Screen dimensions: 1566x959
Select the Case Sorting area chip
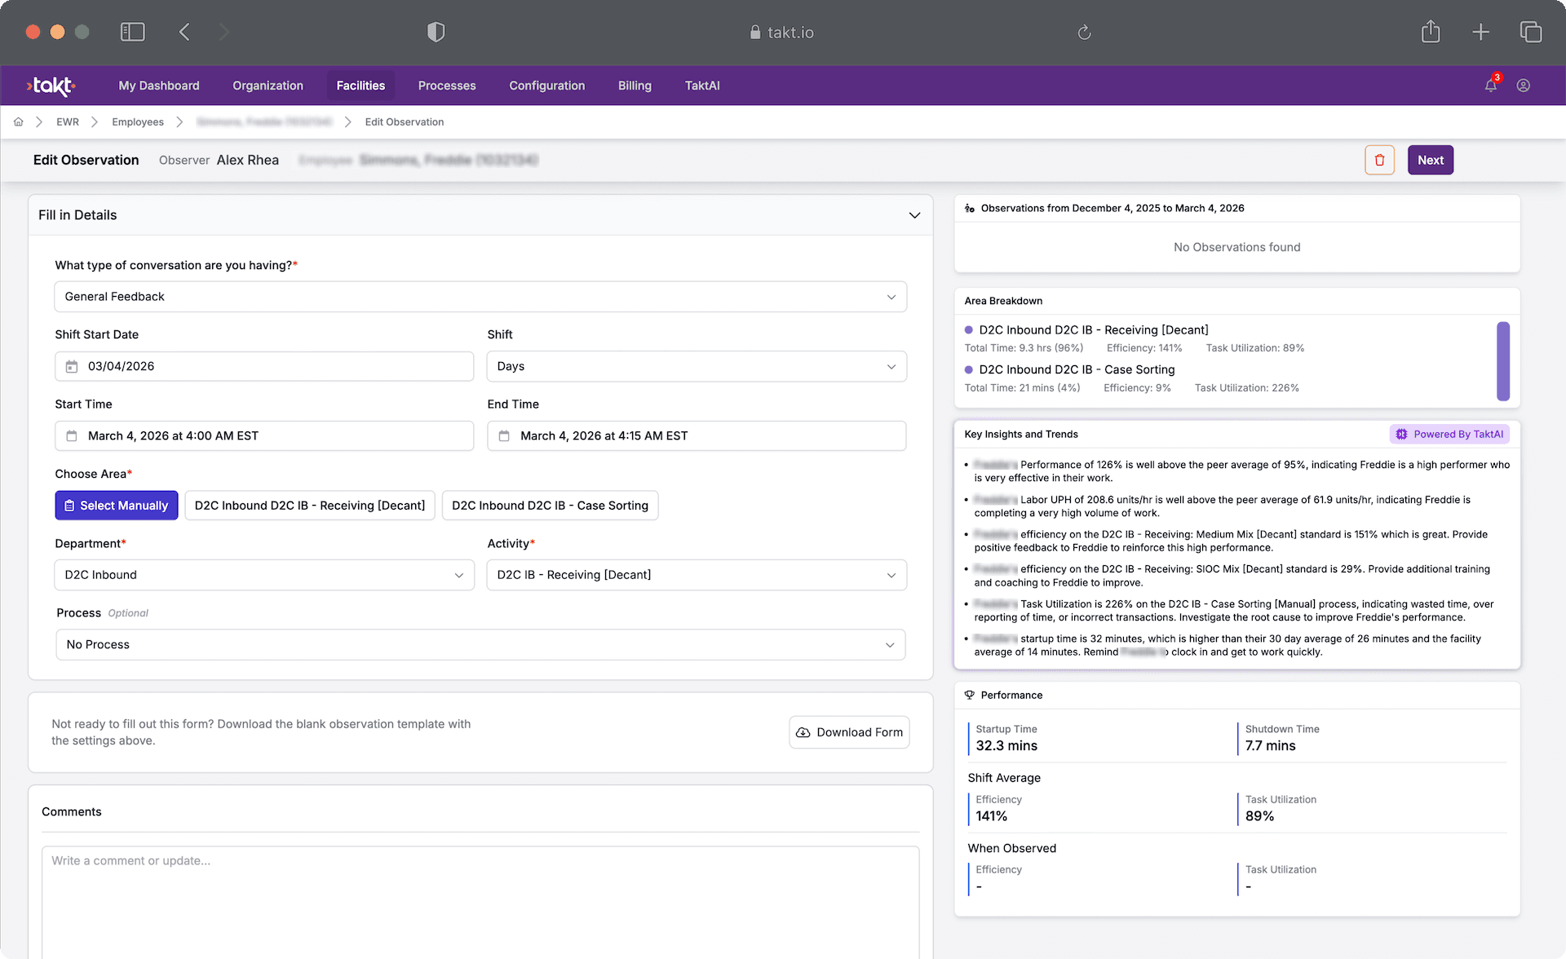(550, 506)
